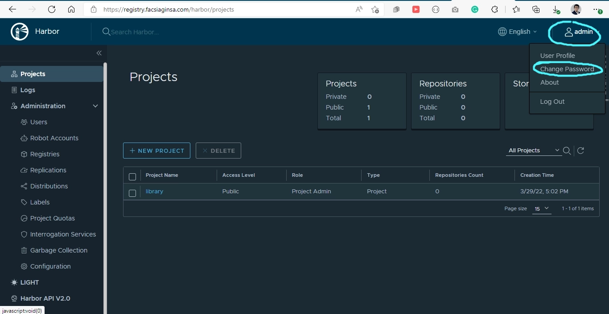Open Replications page
Screen dimensions: 609x314
48,170
